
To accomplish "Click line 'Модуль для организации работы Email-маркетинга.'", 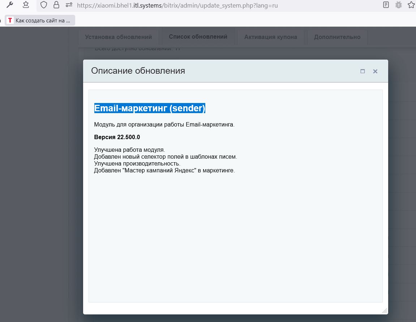I will (x=164, y=124).
